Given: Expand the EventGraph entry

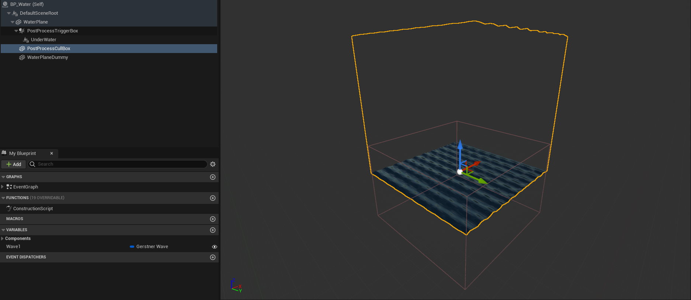Looking at the screenshot, I should coord(3,187).
